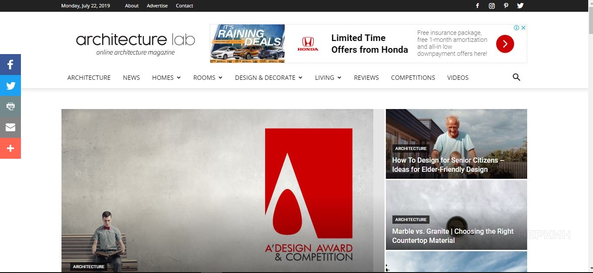
Task: Expand the Homes dropdown menu
Action: tap(166, 78)
